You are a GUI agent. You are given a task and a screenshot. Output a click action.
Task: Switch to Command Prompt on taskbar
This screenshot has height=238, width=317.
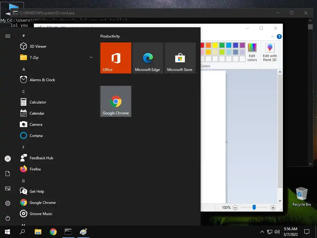click(x=68, y=232)
